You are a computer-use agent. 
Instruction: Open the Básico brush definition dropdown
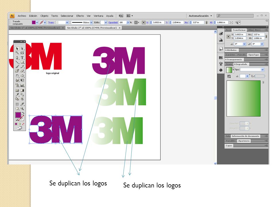click(x=91, y=22)
